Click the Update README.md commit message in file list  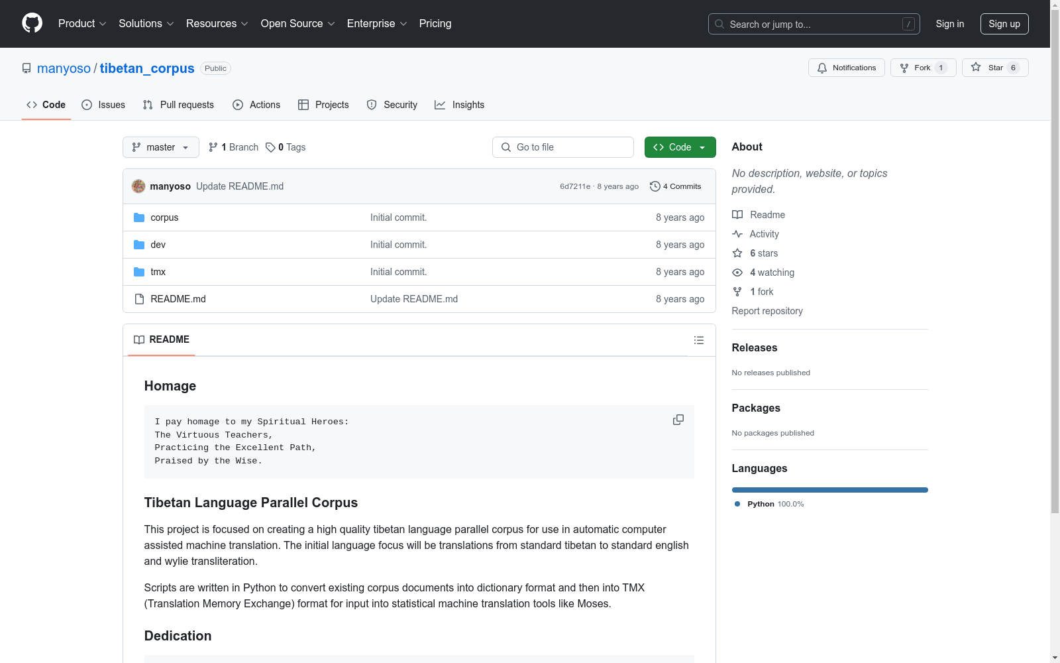[414, 299]
